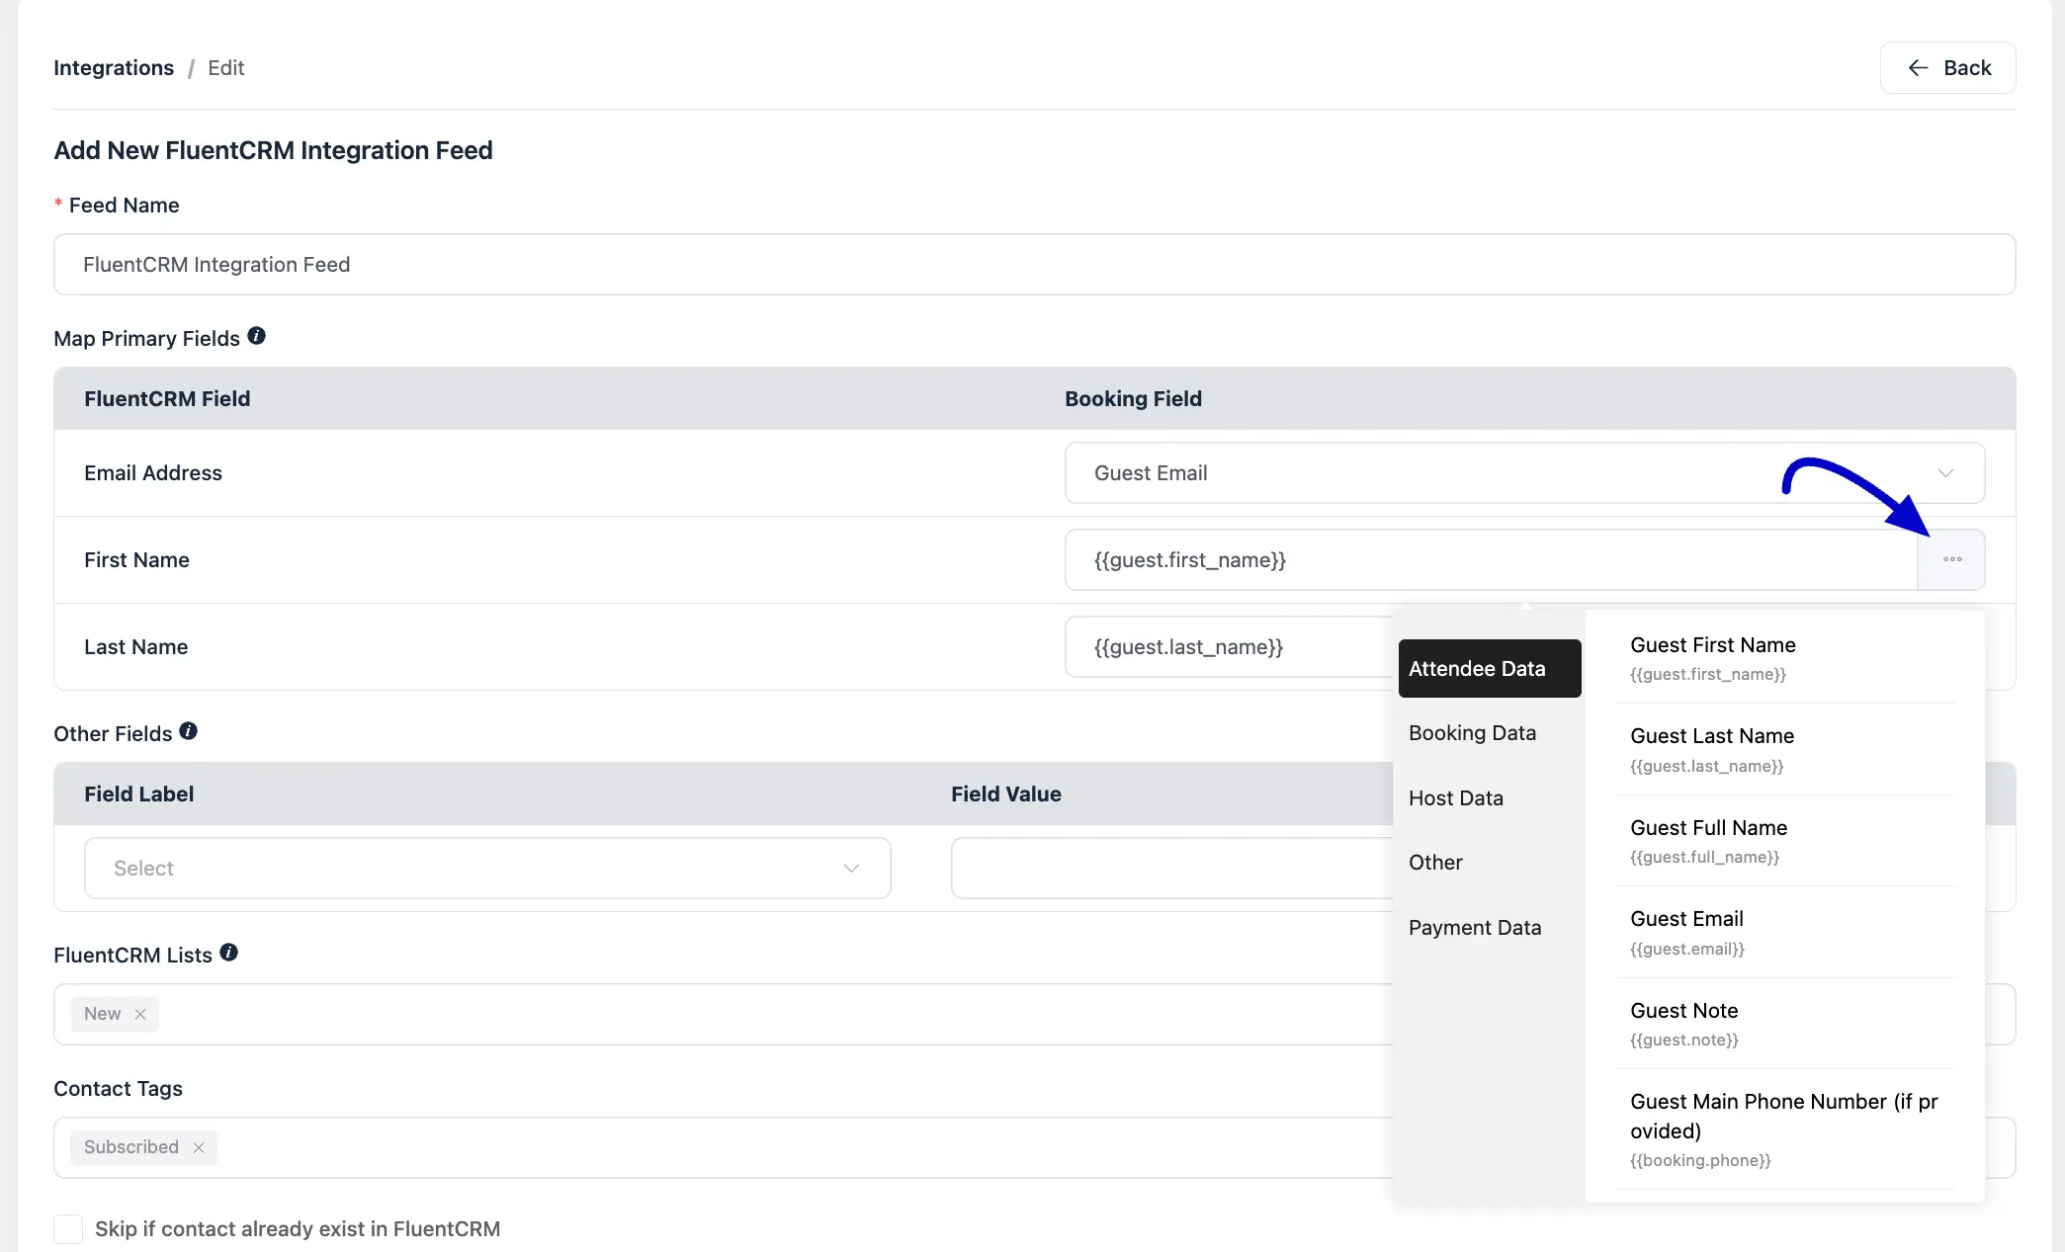Open the Guest Email booking field dropdown
Viewport: 2065px width, 1252px height.
point(1524,472)
